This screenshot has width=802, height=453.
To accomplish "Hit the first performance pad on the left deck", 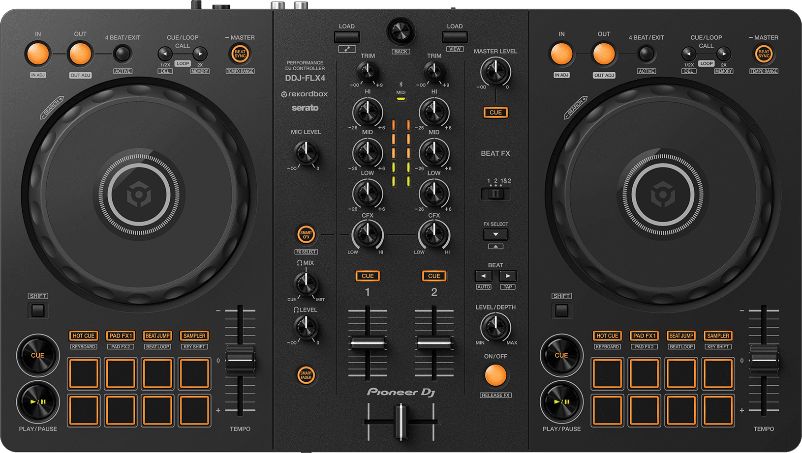I will click(84, 374).
